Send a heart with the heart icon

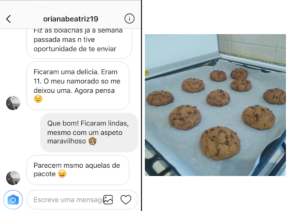pos(126,200)
